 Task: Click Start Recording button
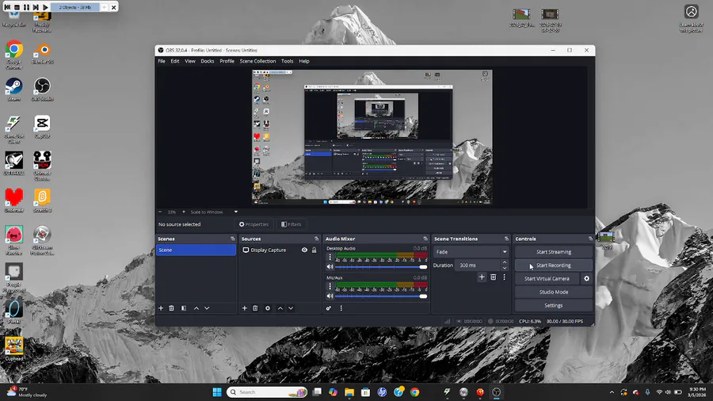[x=554, y=265]
